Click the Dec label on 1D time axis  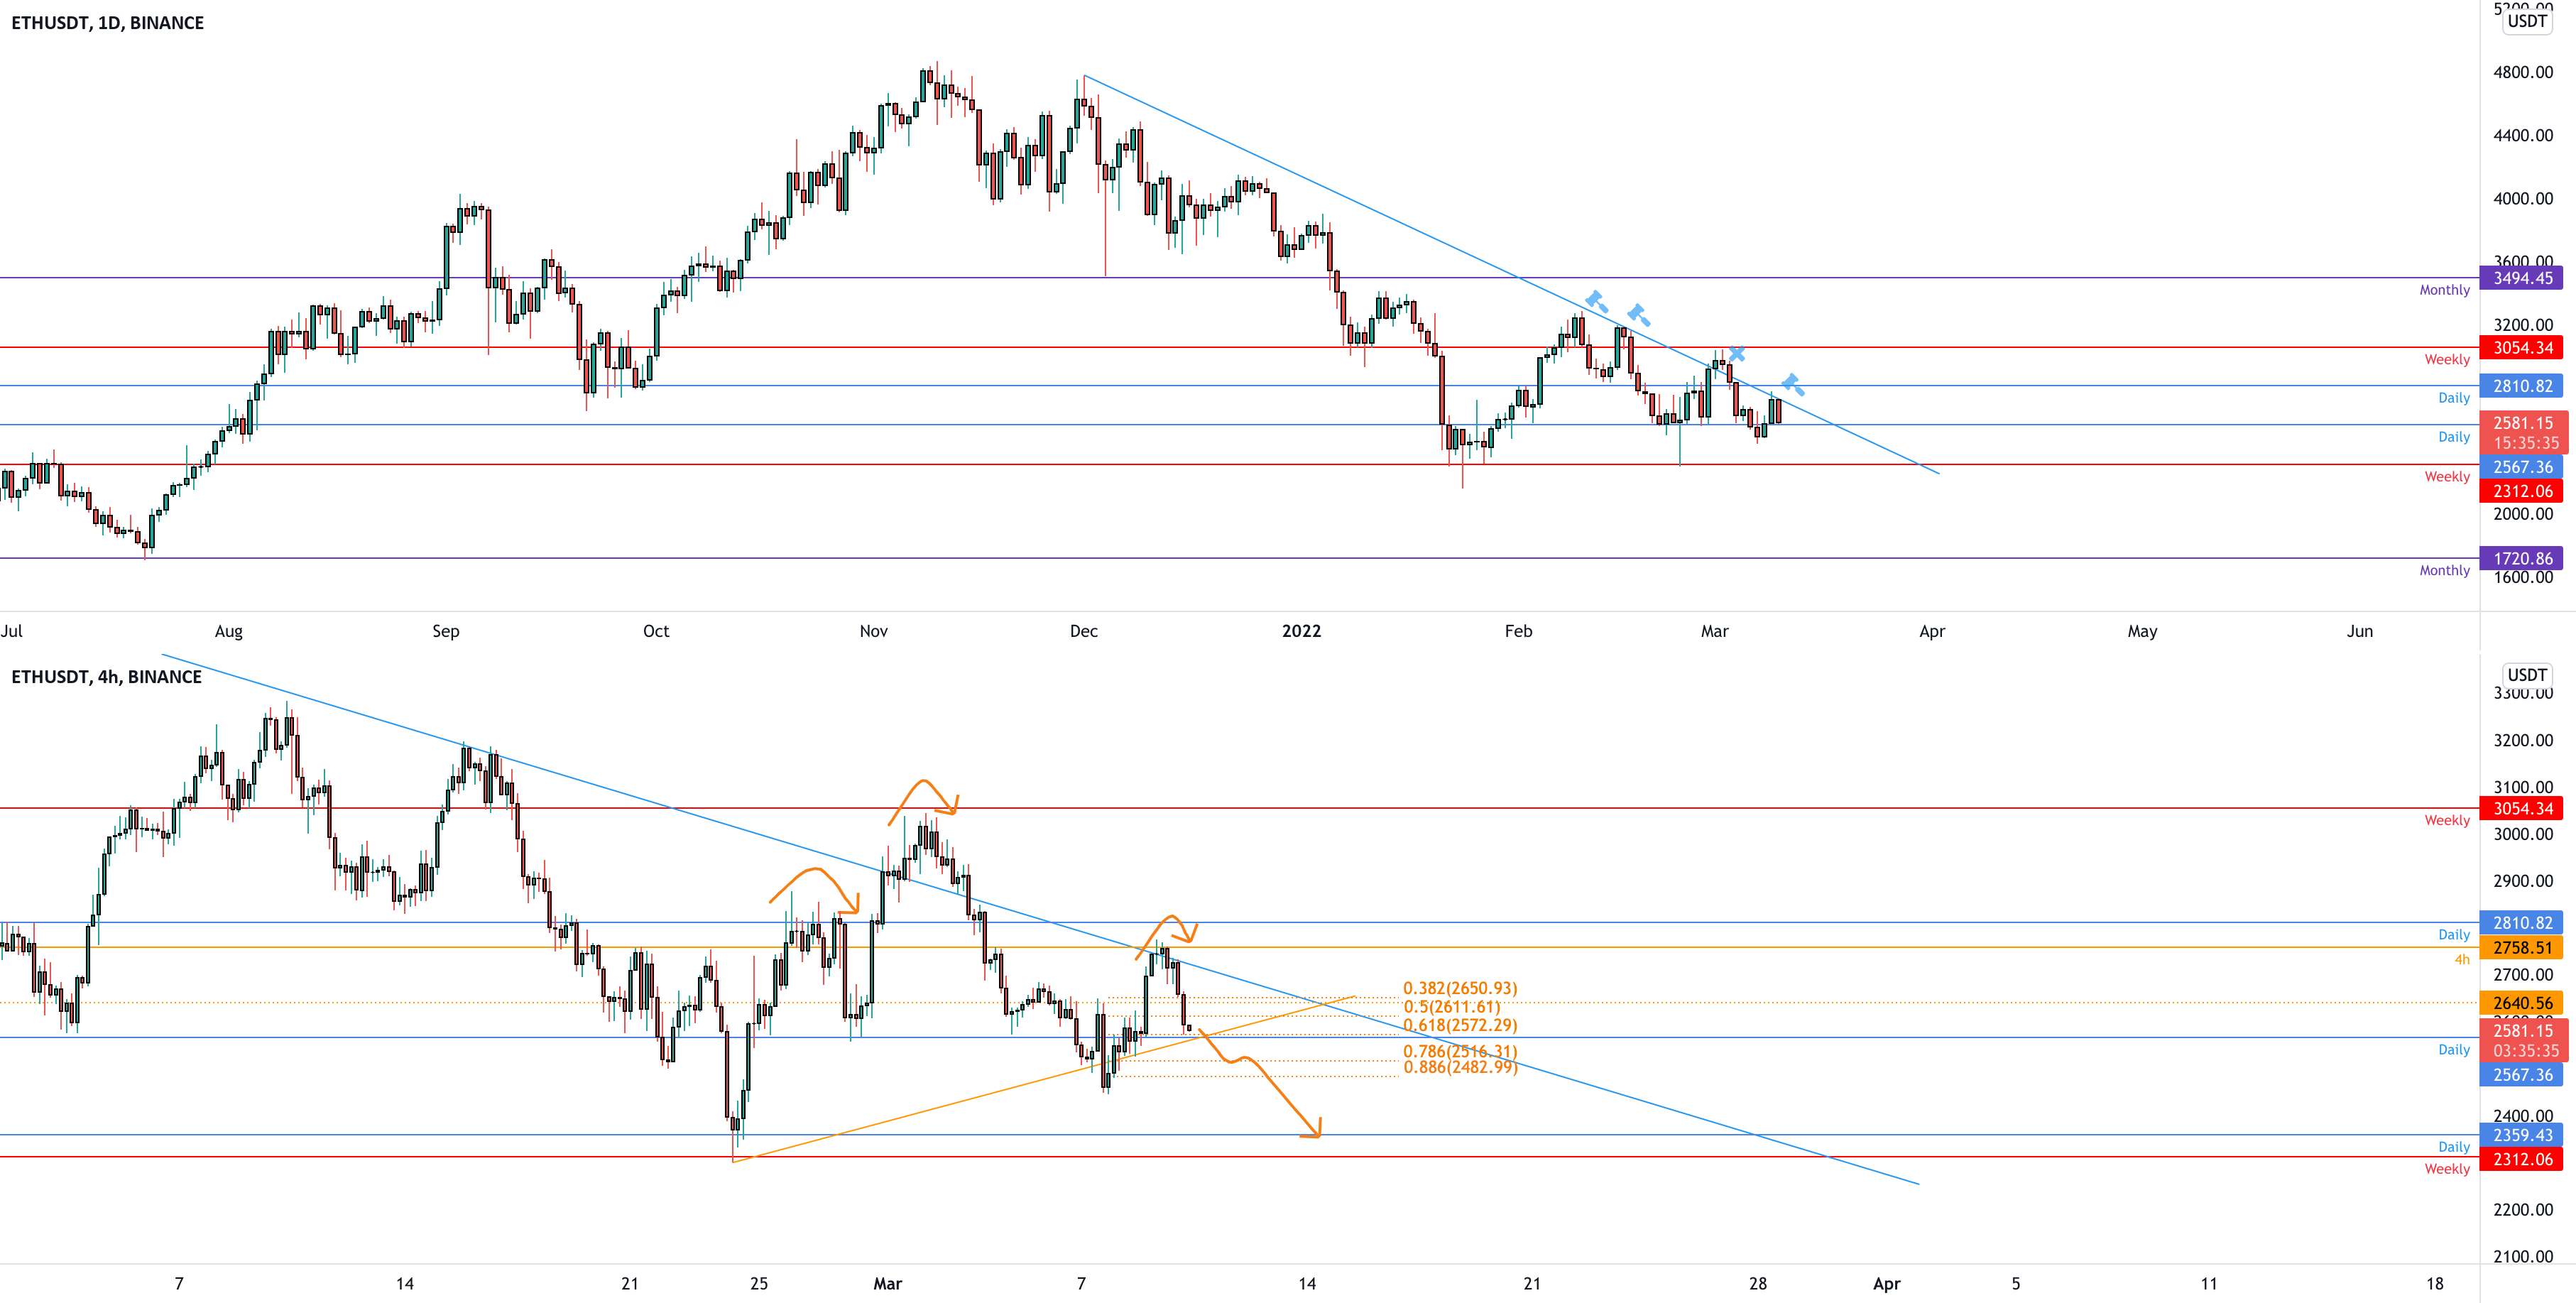pyautogui.click(x=1084, y=631)
